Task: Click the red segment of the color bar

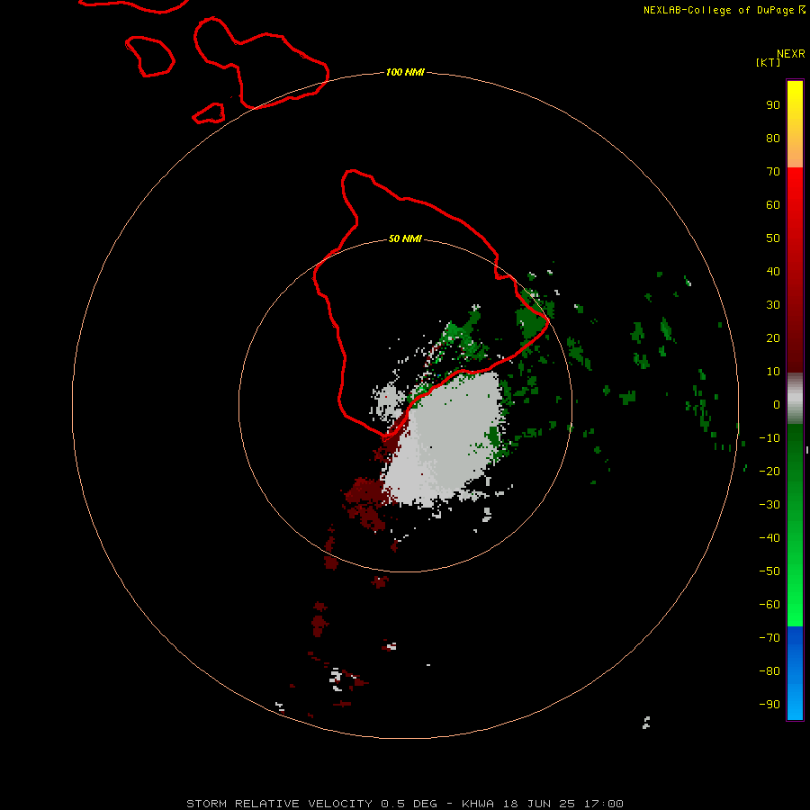Action: click(x=795, y=270)
